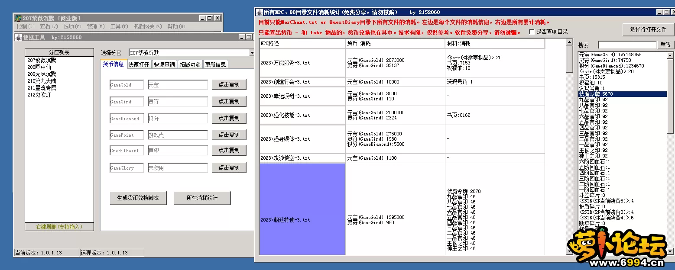
Task: Click the 便捷工具 window title icon
Action: point(18,38)
